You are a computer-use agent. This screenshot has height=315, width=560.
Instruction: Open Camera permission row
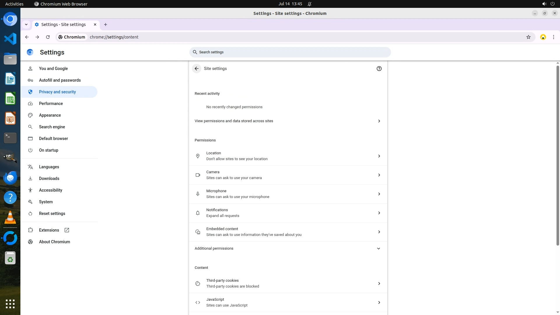(288, 175)
